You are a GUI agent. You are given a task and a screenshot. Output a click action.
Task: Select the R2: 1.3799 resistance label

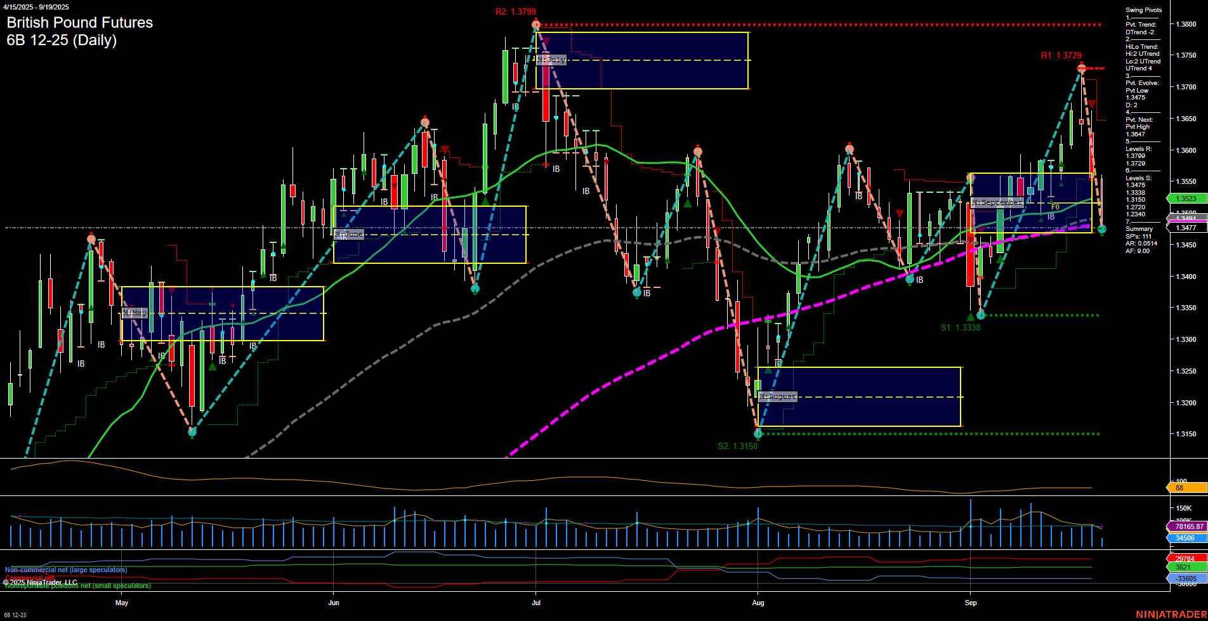tap(516, 12)
